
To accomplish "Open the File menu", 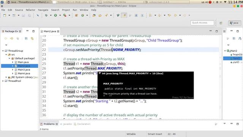I will tap(3, 10).
